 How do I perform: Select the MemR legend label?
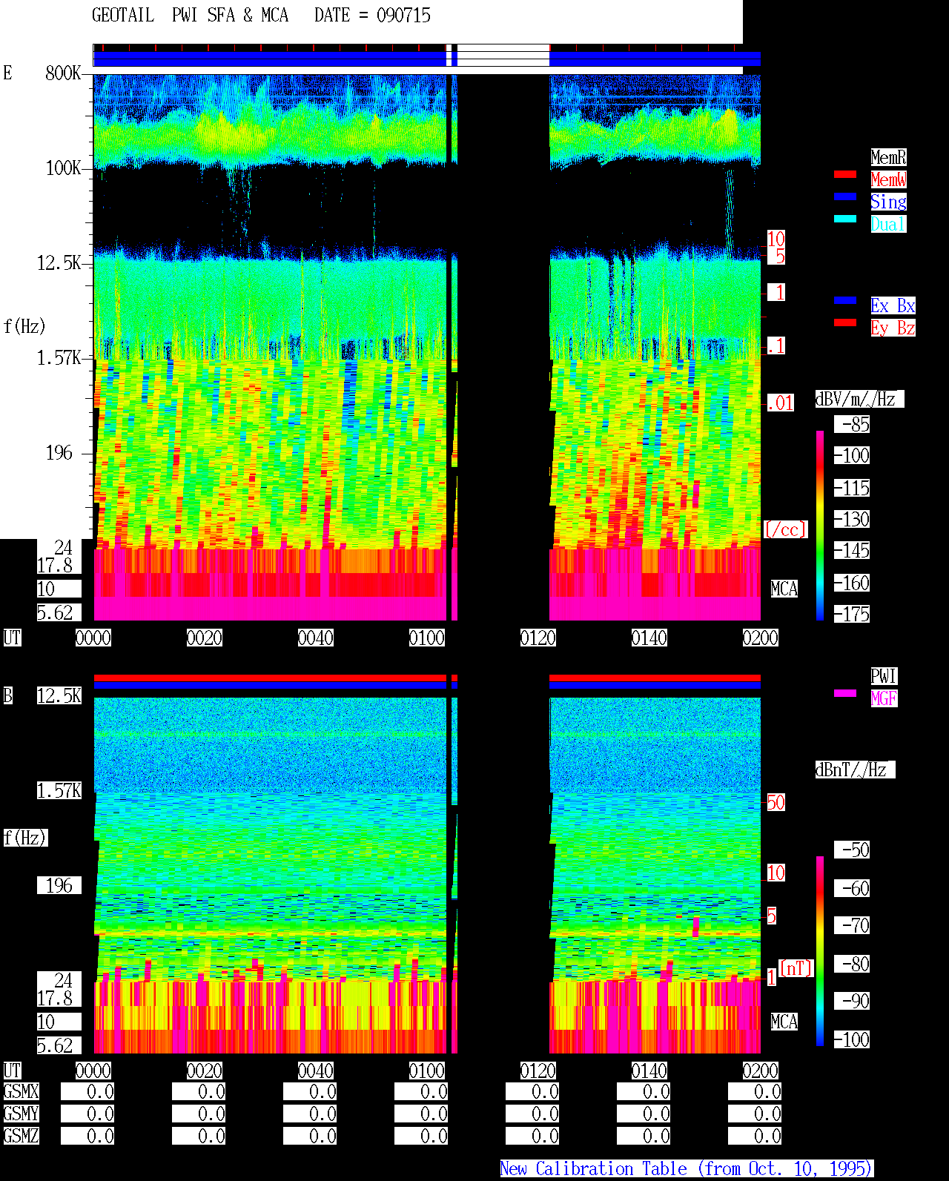(x=888, y=157)
